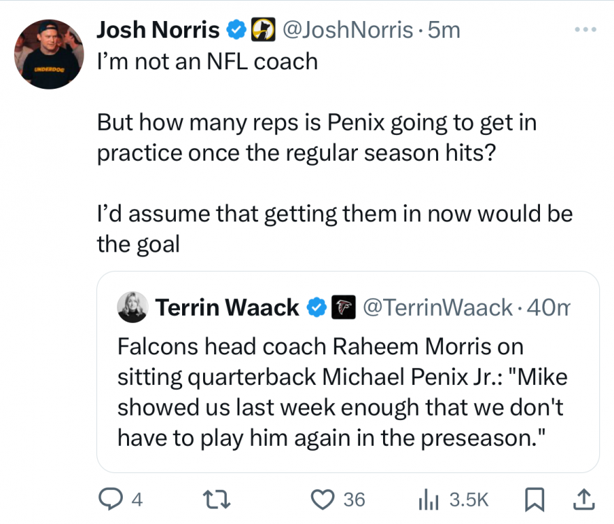Open the three-dot more options menu

[x=585, y=30]
